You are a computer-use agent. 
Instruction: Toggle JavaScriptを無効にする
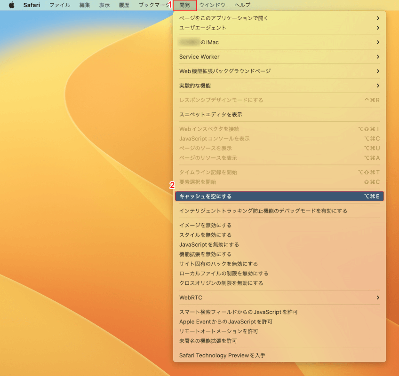[x=279, y=245]
